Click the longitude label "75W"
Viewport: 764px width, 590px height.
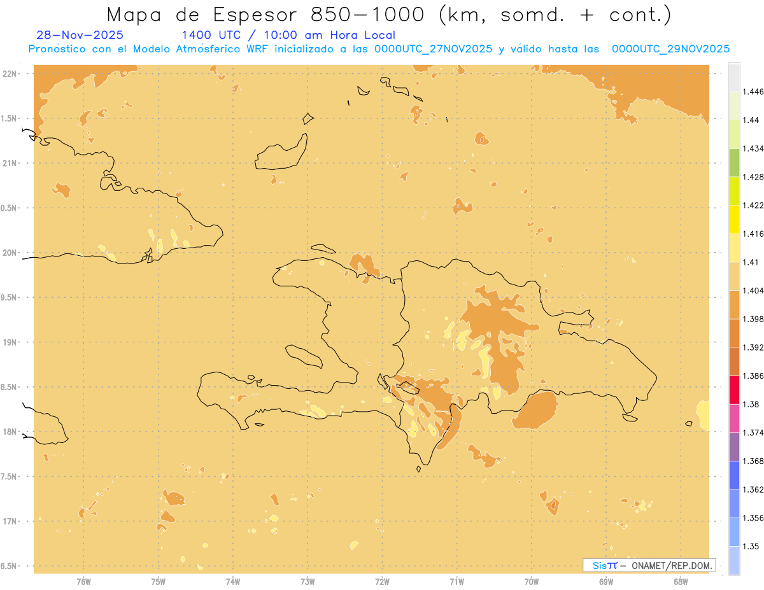pos(159,581)
